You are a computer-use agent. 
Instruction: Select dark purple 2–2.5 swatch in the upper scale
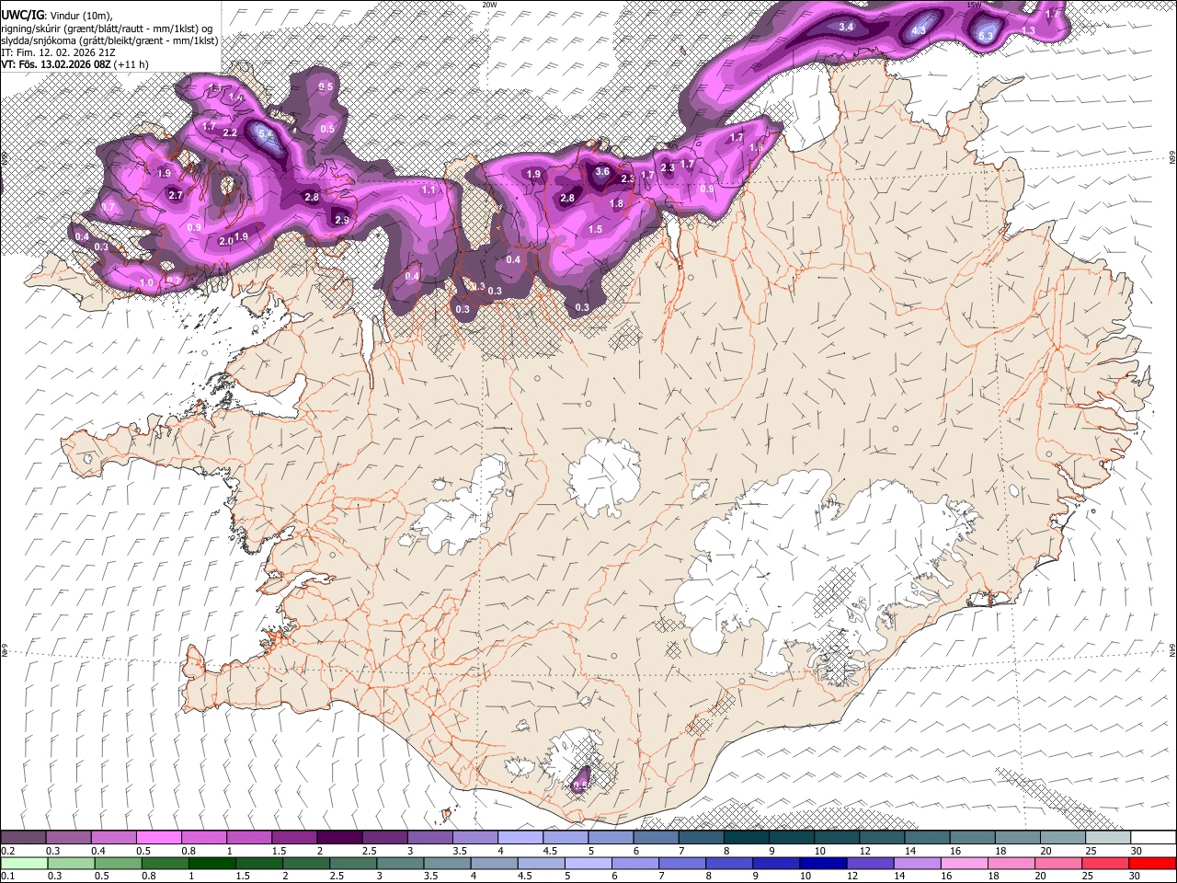pos(339,837)
